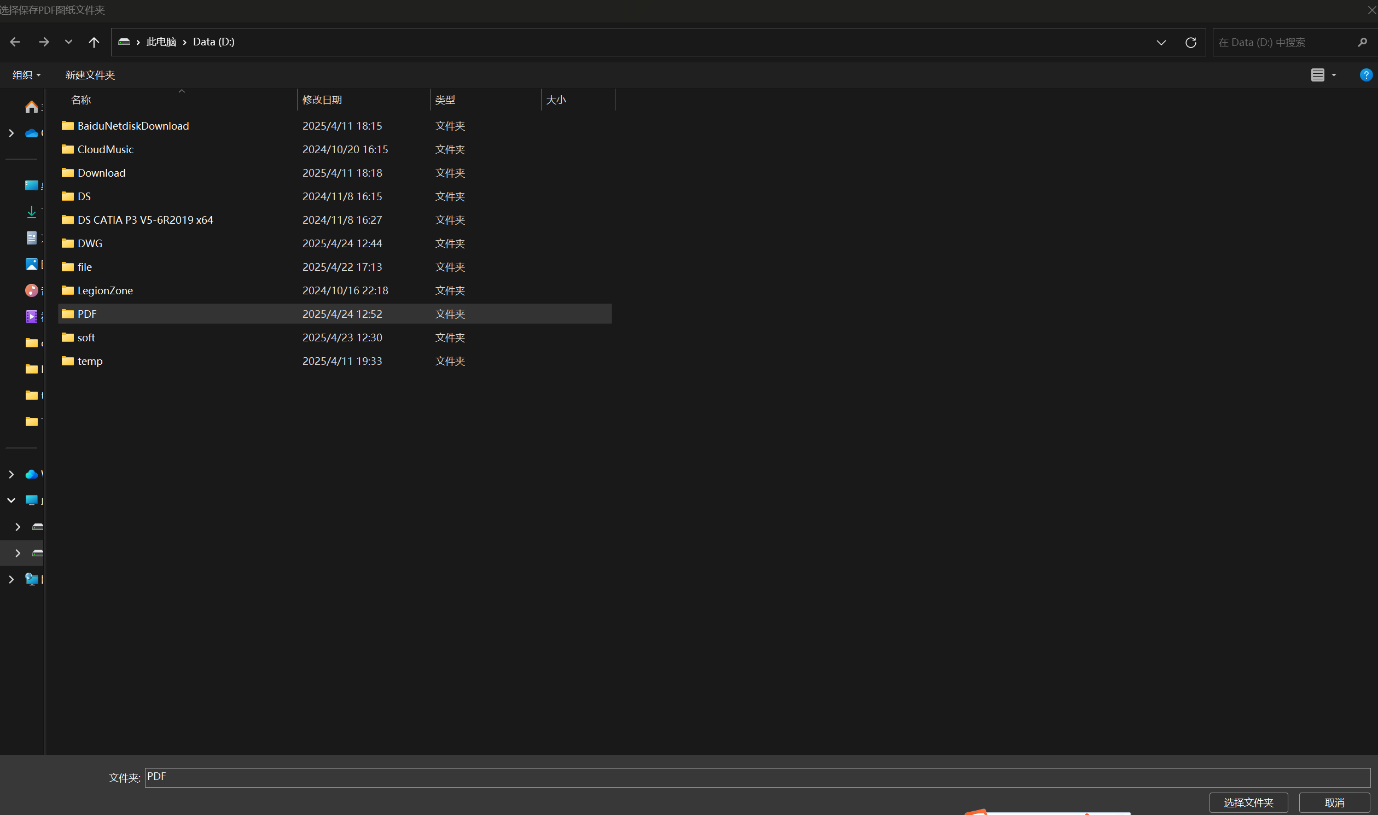Click 新建文件夹 in toolbar
The image size is (1378, 815).
[90, 75]
